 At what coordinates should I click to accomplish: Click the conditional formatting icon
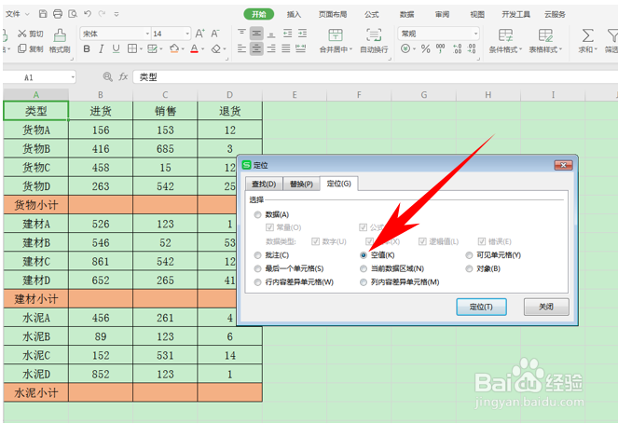pos(505,35)
